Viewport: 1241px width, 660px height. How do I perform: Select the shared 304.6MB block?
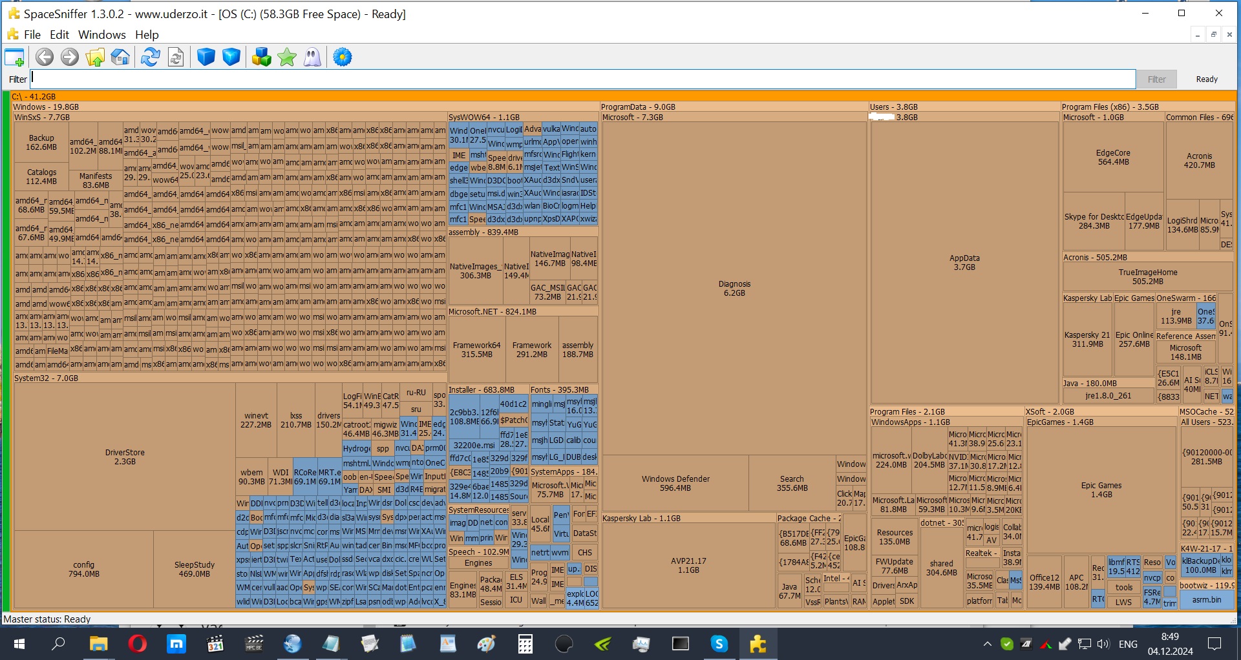(942, 568)
